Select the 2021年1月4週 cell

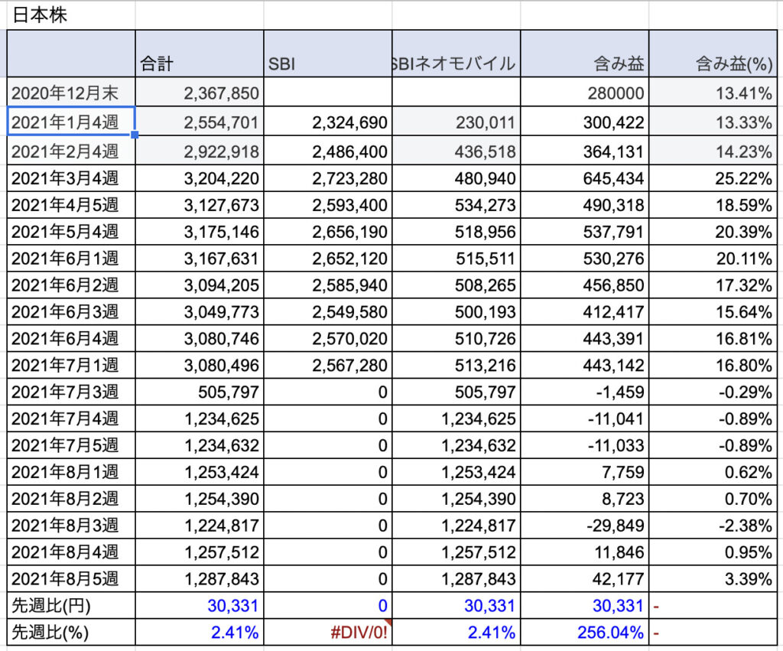pos(71,121)
